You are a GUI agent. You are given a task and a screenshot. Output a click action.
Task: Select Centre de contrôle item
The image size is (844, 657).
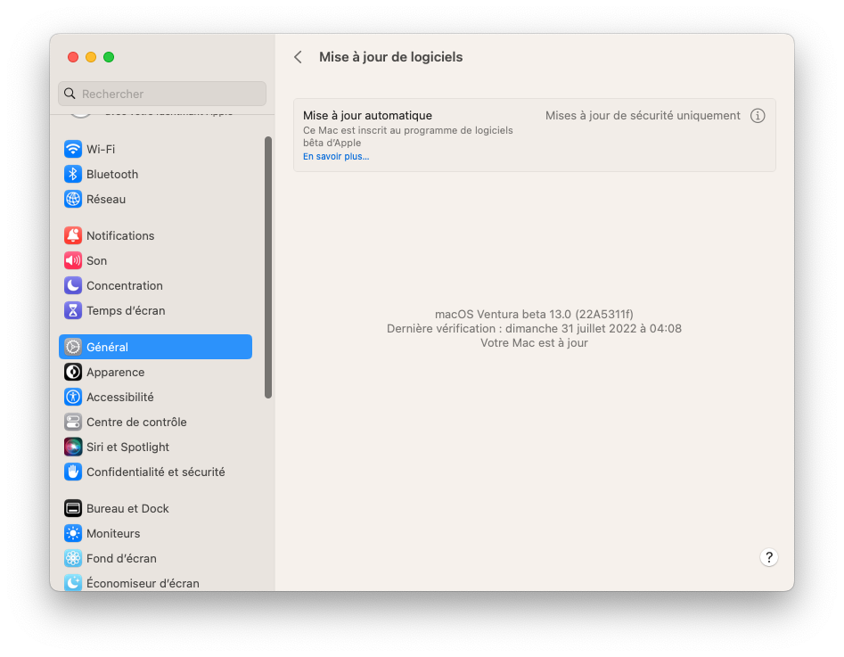pos(136,422)
